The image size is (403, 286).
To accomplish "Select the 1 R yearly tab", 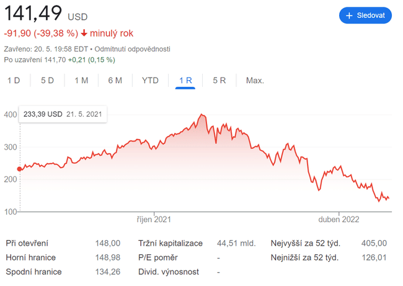I will (x=185, y=81).
